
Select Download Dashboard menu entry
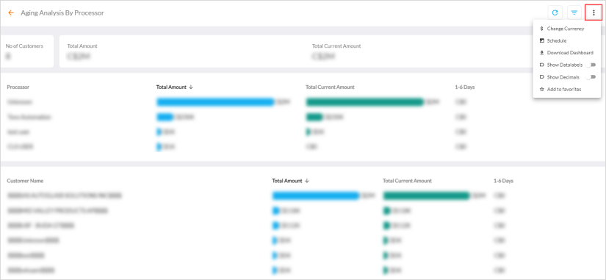coord(566,53)
